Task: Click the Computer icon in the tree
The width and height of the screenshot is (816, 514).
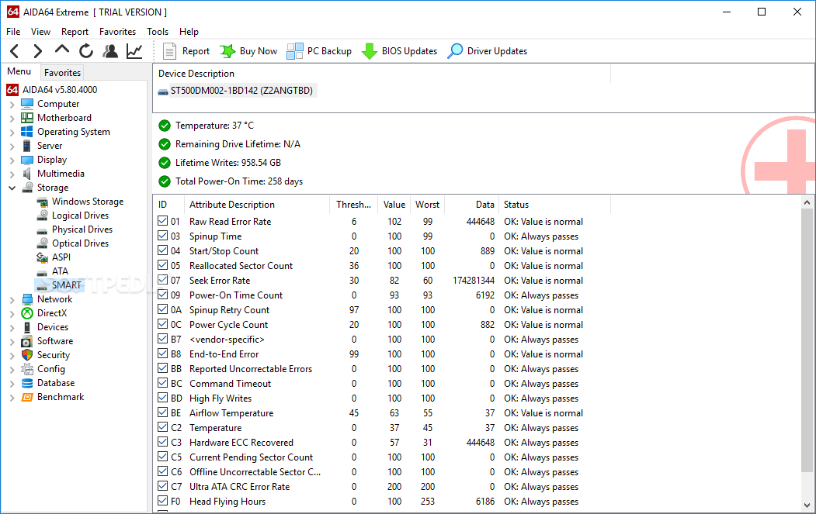Action: 27,103
